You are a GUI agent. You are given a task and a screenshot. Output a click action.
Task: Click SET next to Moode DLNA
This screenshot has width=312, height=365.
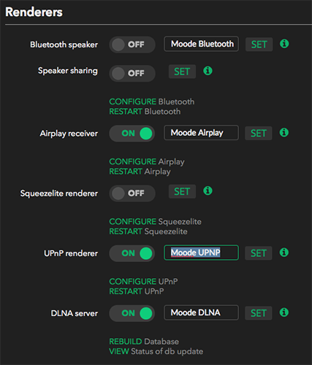coord(259,313)
